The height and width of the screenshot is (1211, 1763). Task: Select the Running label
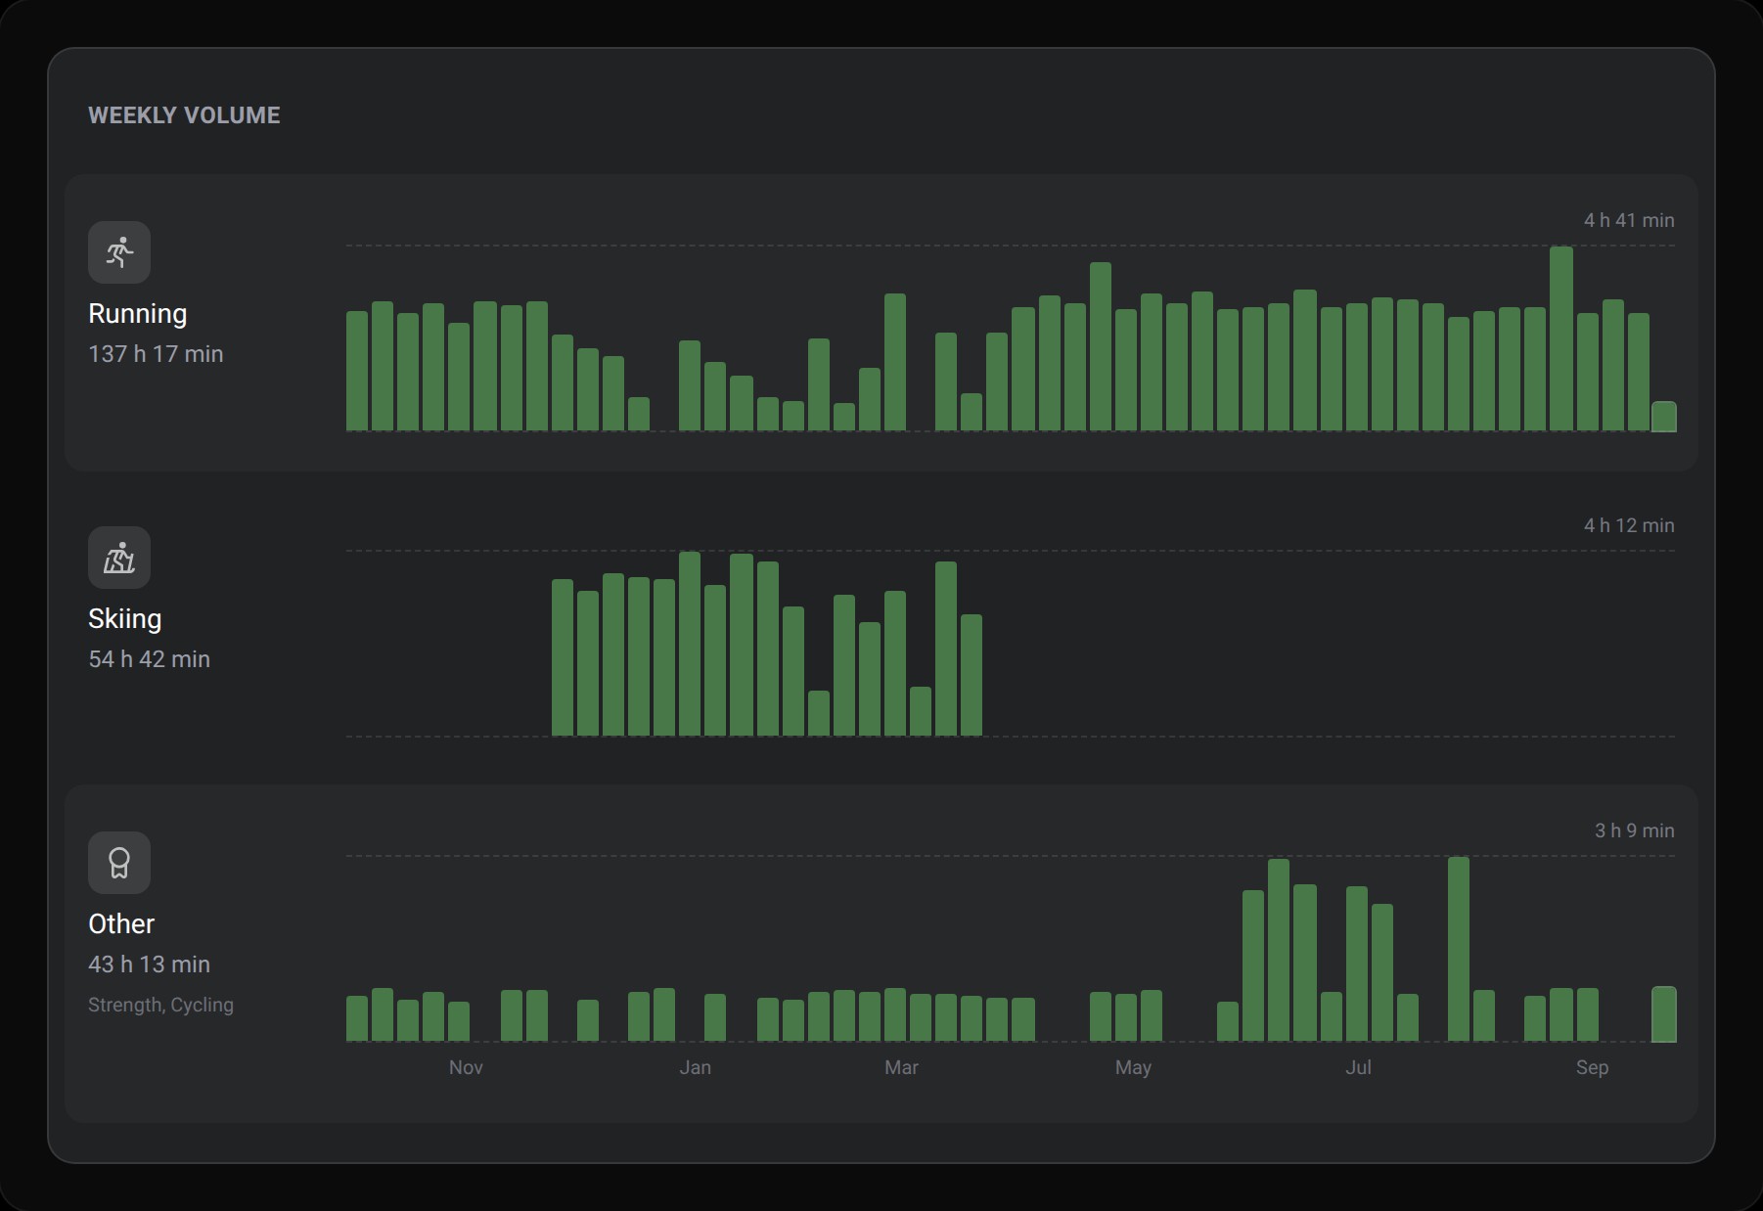coord(137,314)
